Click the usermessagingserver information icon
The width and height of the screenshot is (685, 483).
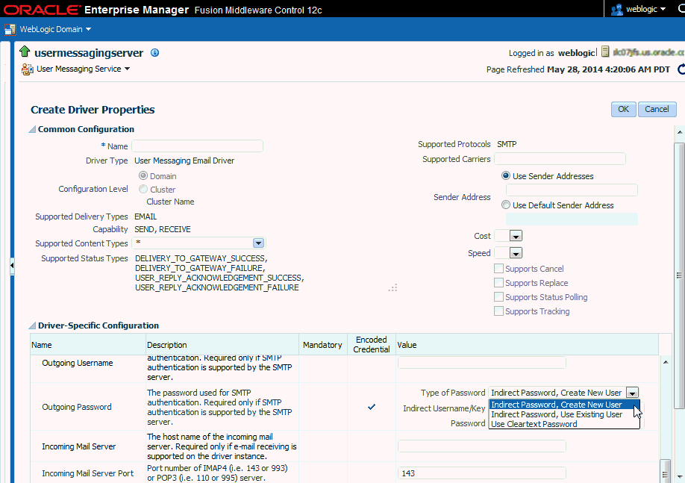tap(154, 53)
